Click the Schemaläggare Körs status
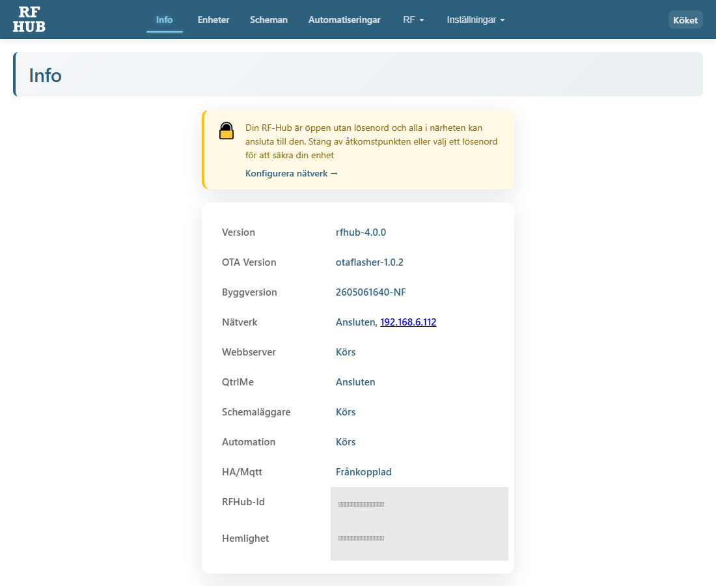 (x=346, y=412)
